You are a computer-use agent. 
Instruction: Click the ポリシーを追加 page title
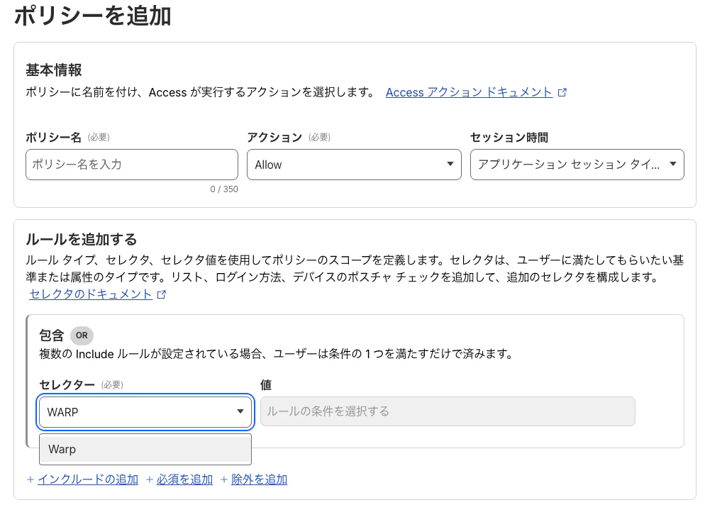93,16
